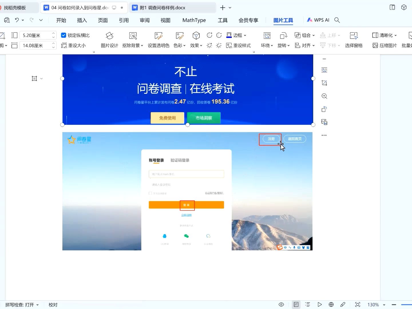The image size is (412, 309).
Task: Click the fit-page focus icon in status bar
Action: [357, 304]
